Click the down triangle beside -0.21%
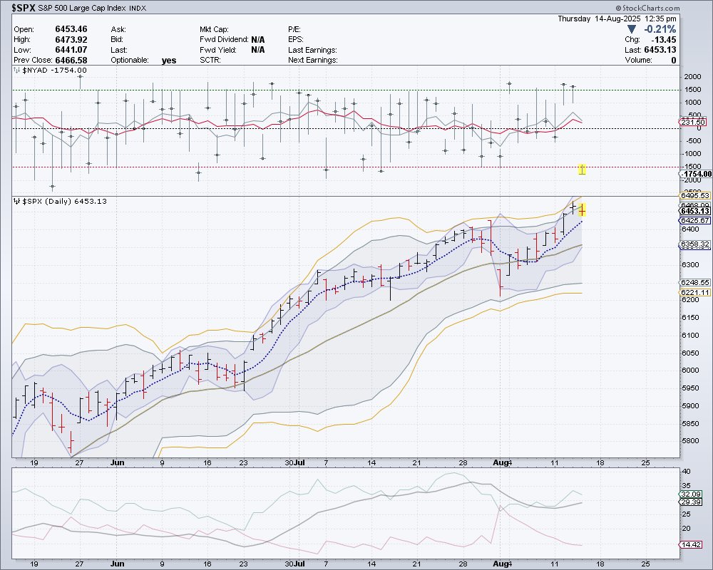This screenshot has height=570, width=713. pos(631,29)
